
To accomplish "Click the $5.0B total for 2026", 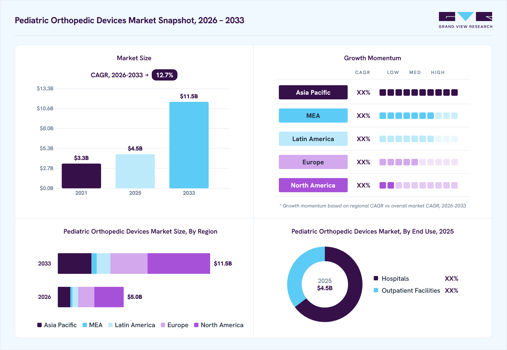I will [135, 297].
